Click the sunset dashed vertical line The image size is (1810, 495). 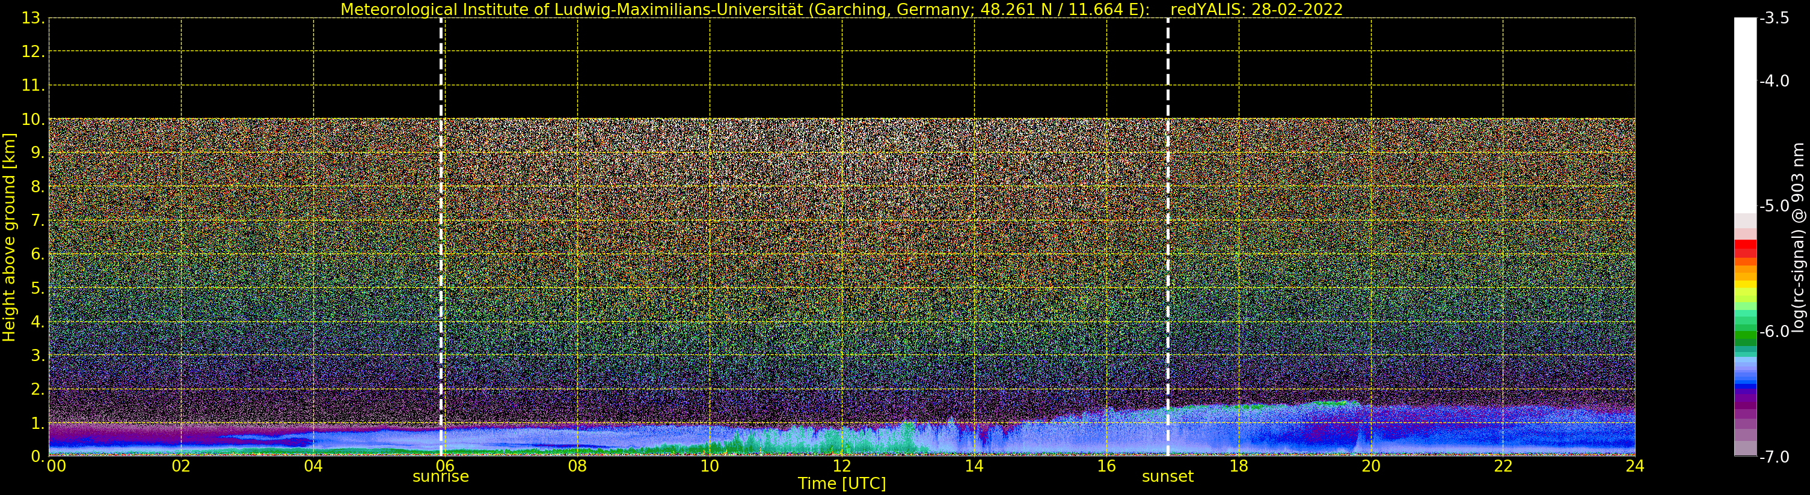1168,237
